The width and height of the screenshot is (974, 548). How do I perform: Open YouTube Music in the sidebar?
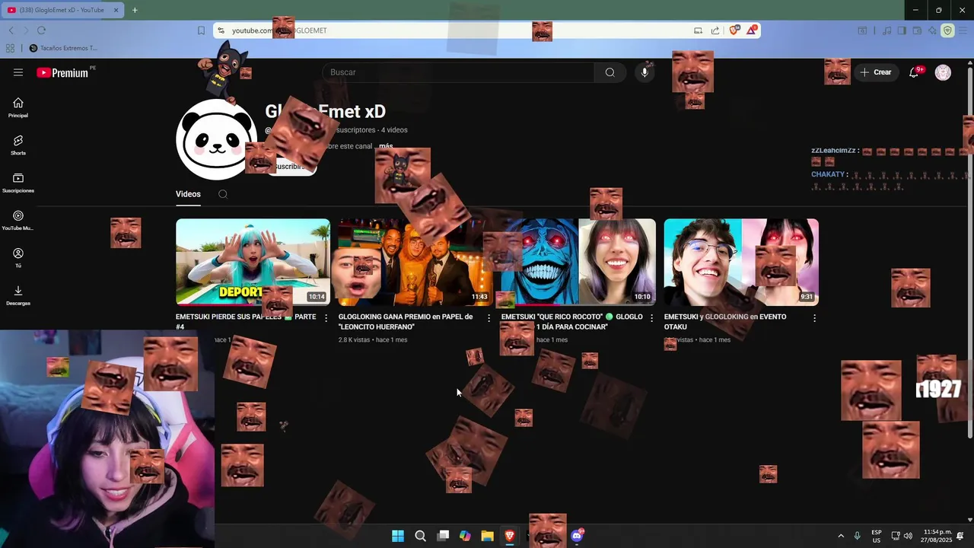(x=18, y=220)
